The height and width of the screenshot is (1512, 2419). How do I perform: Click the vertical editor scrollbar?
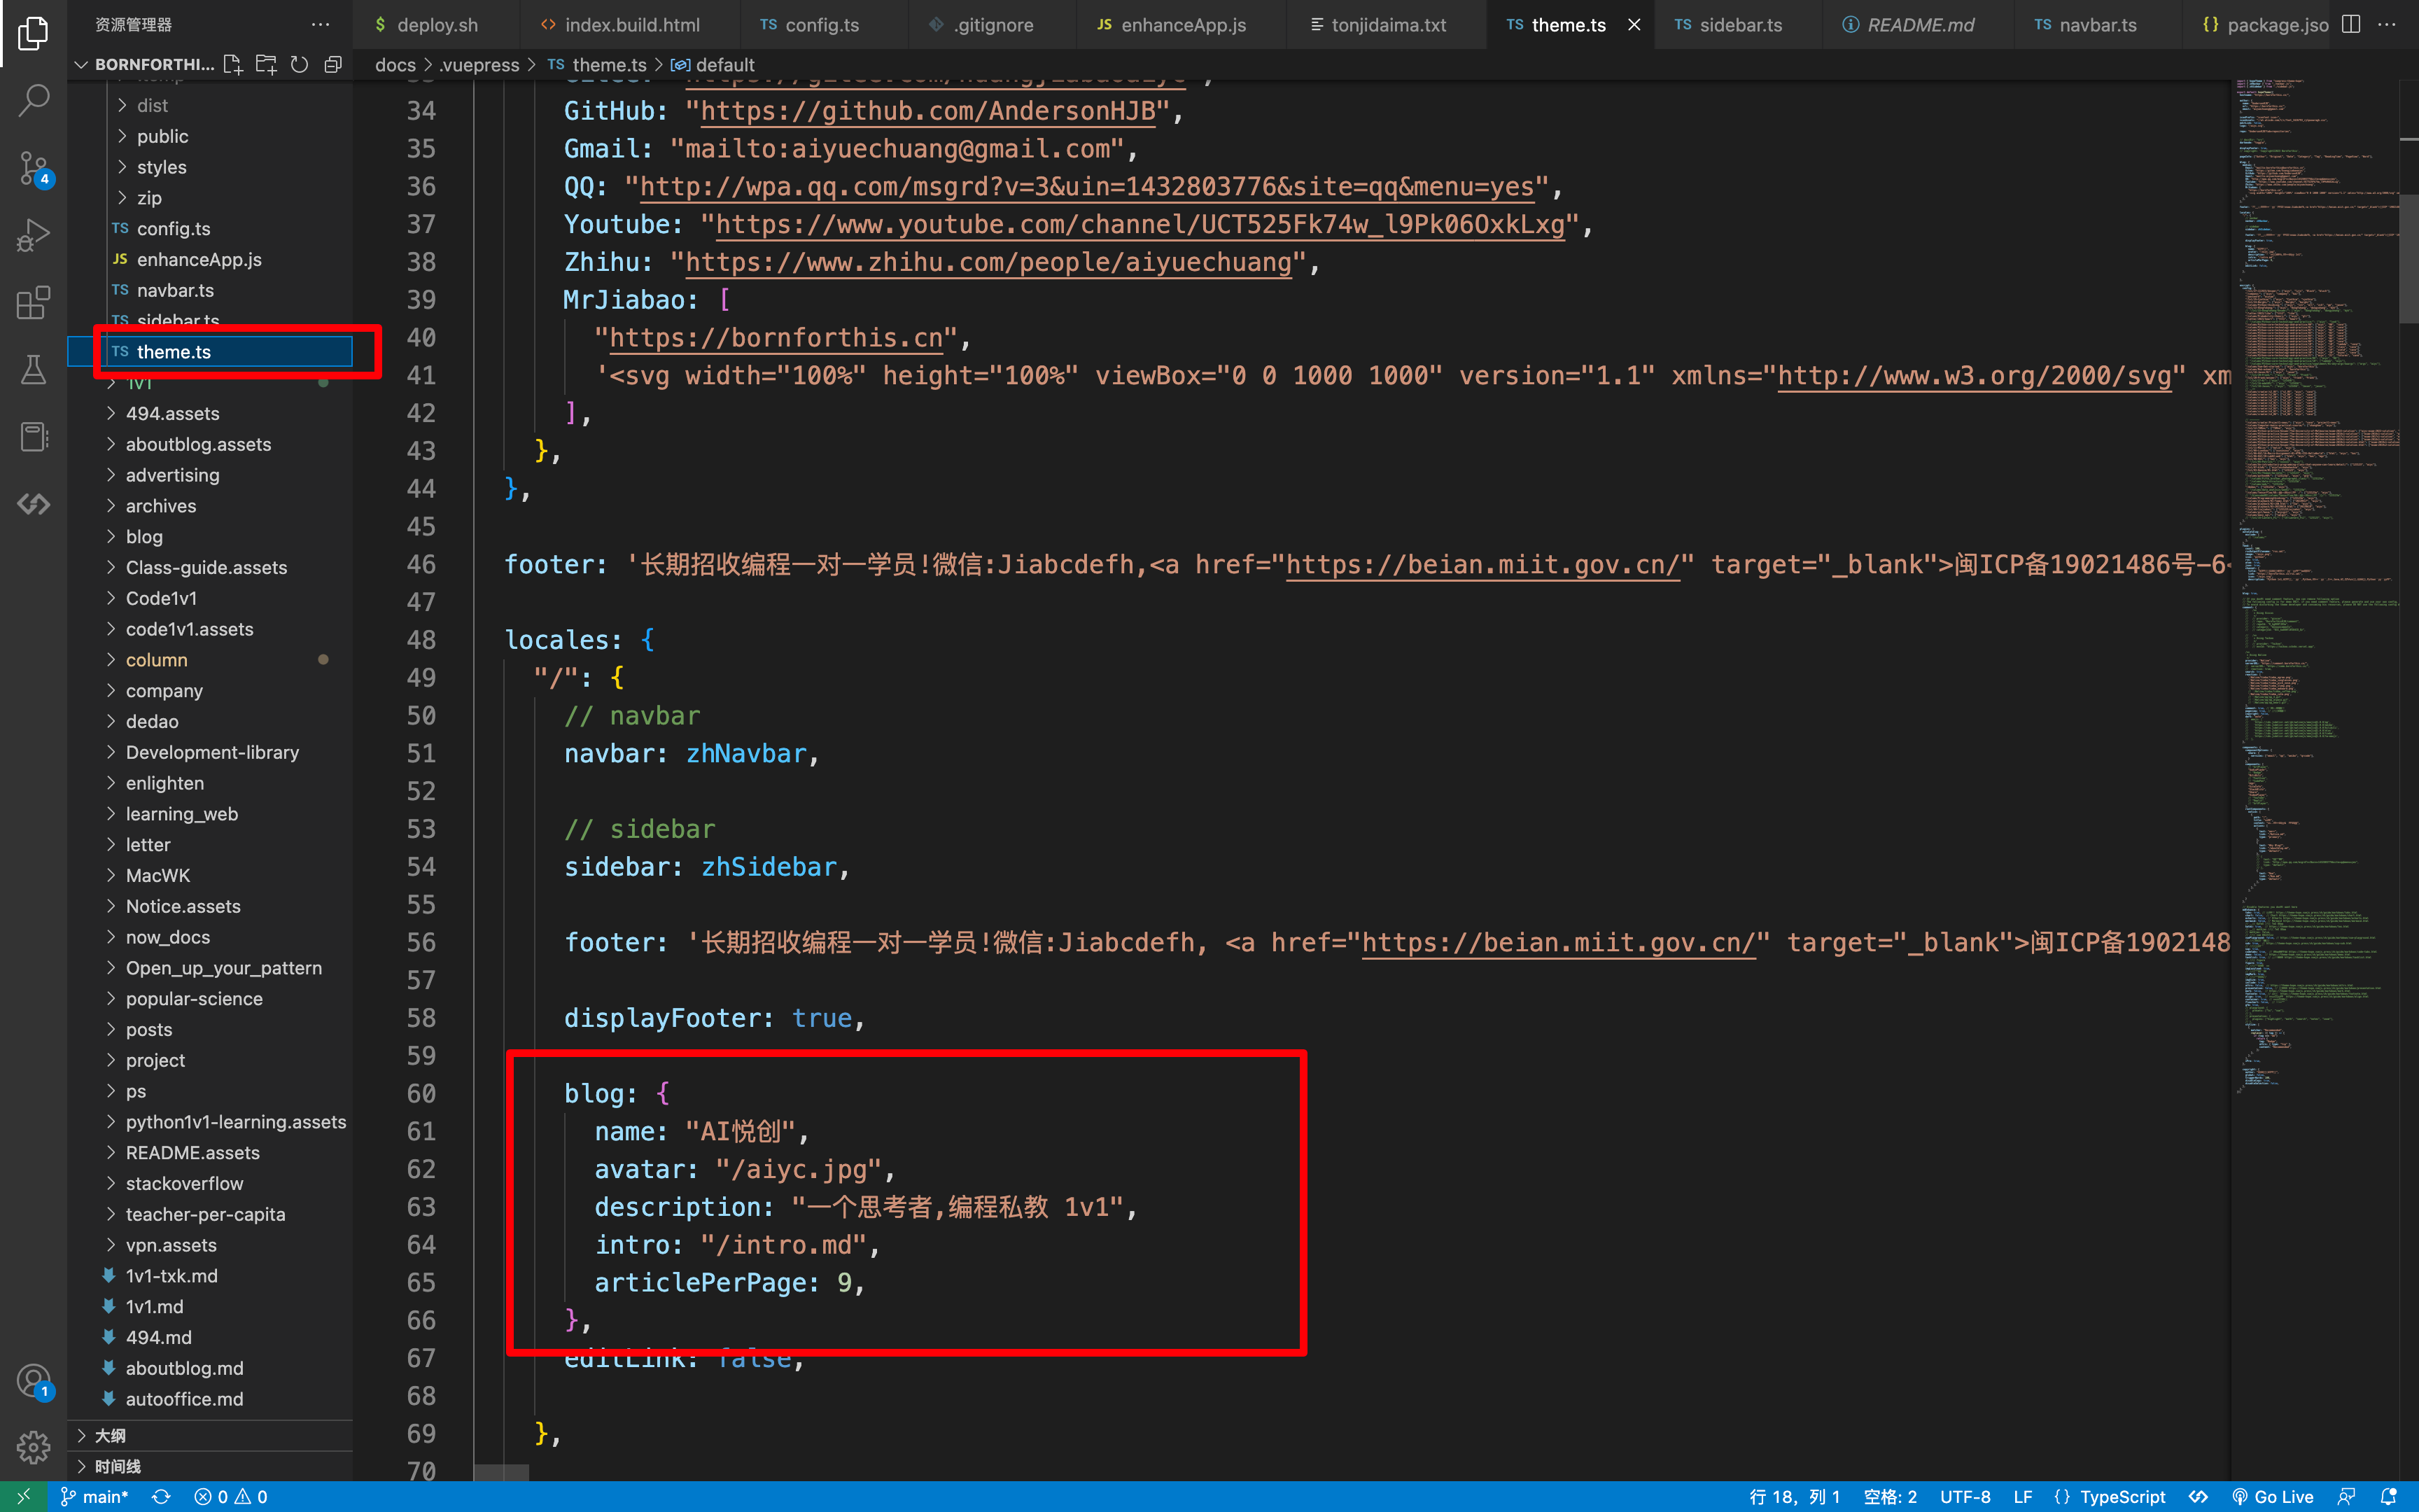point(2408,260)
